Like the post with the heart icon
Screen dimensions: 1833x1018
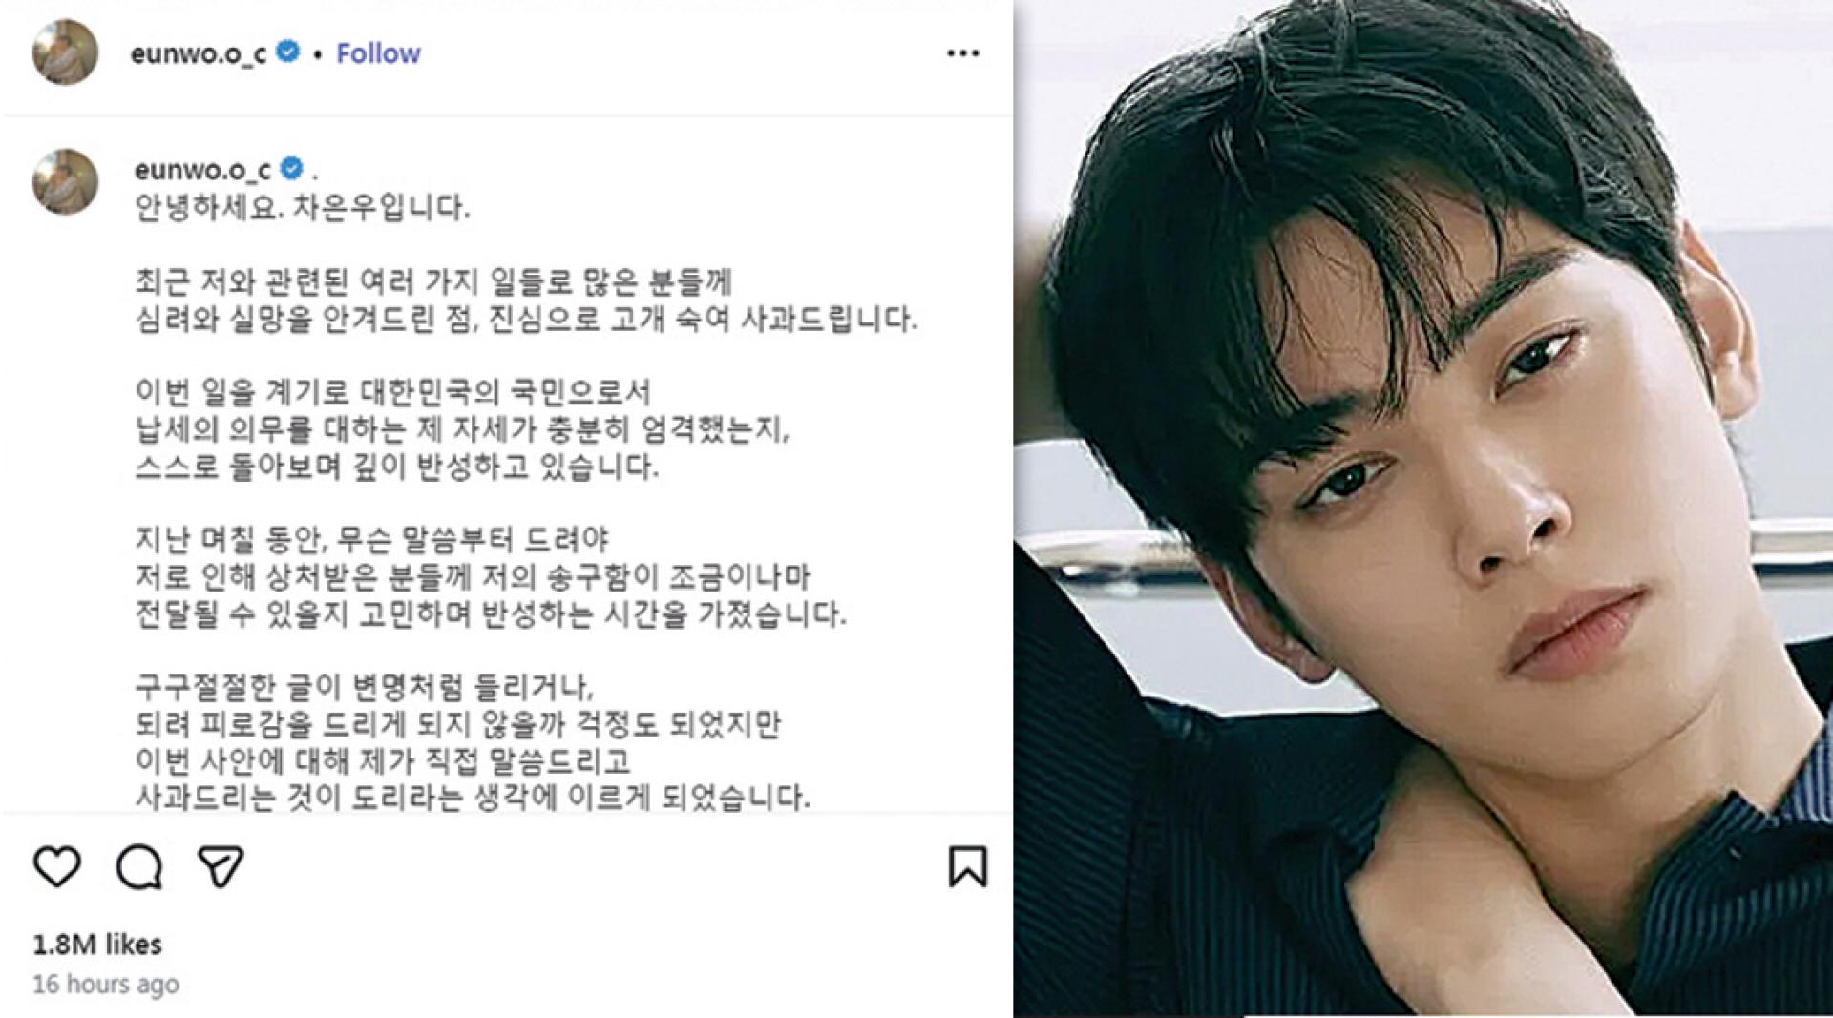57,866
